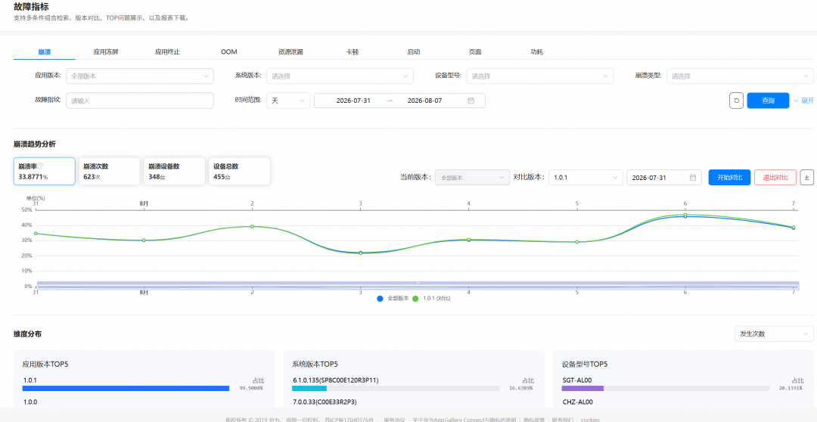
Task: Open the 崩溃类型 dropdown
Action: [740, 76]
